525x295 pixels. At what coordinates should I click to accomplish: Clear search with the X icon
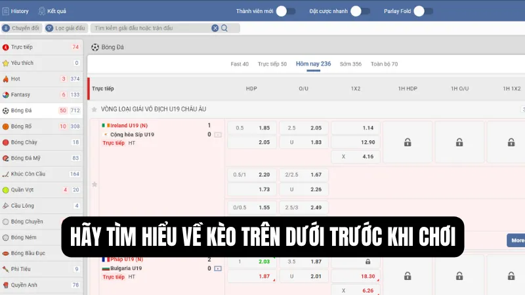point(215,28)
